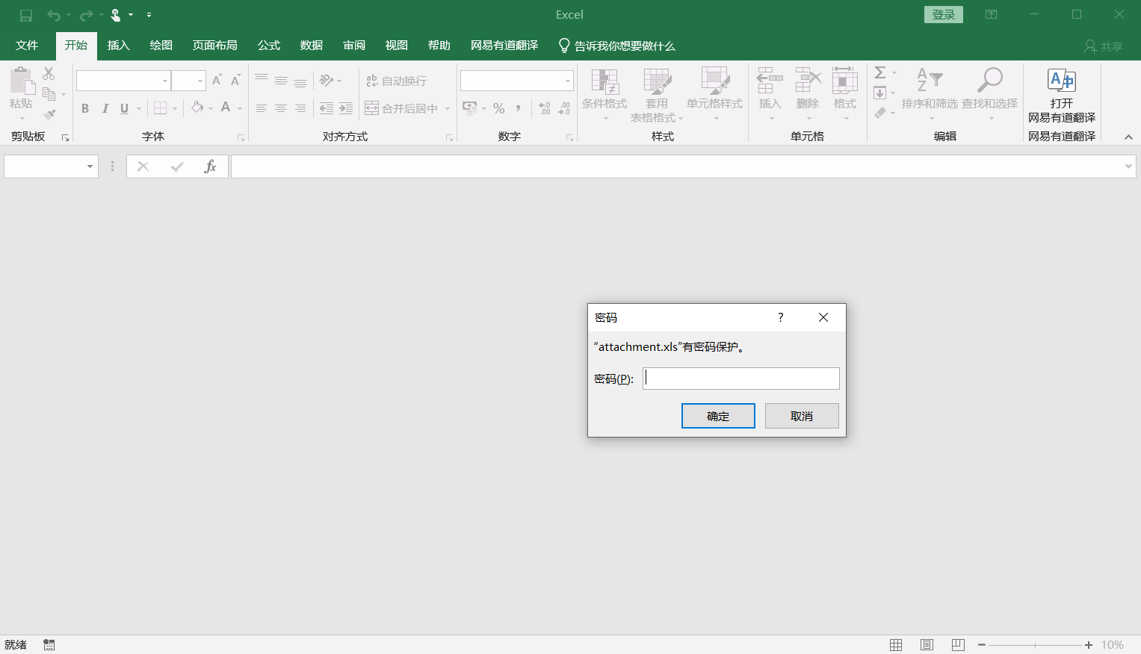Viewport: 1141px width, 654px height.
Task: Click the Undo arrow icon
Action: click(53, 15)
